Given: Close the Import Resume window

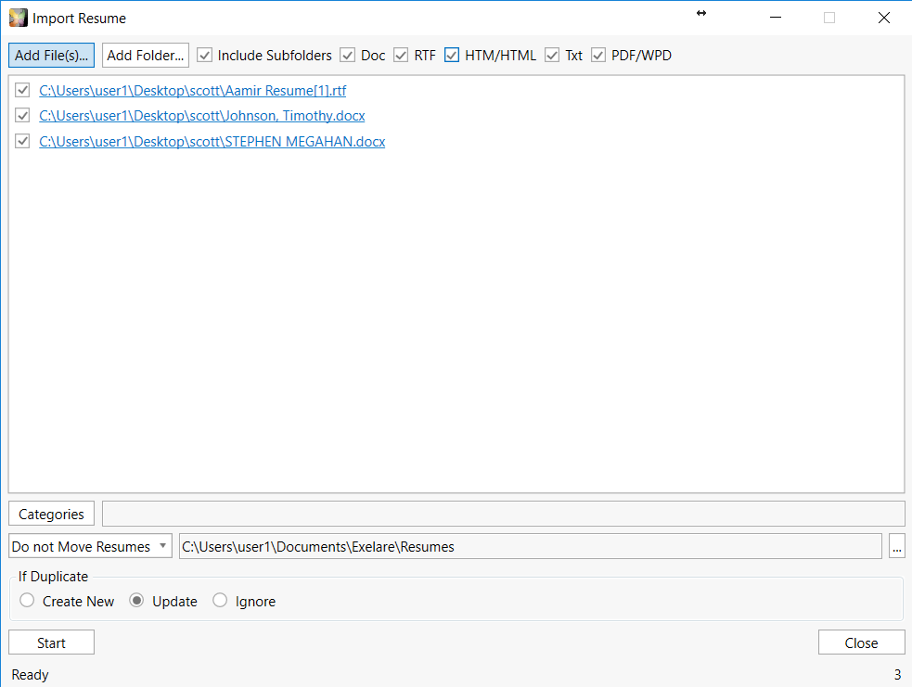Looking at the screenshot, I should point(884,18).
